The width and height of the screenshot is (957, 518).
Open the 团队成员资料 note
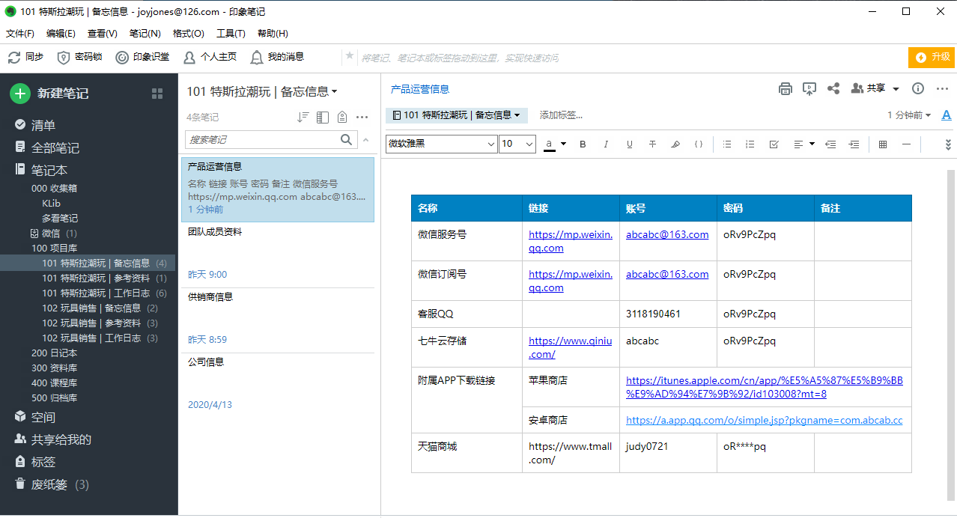click(277, 255)
